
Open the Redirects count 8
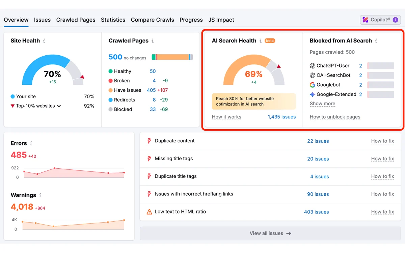[154, 100]
